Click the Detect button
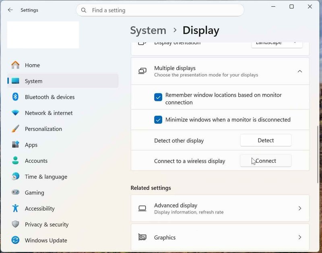This screenshot has width=322, height=253. click(266, 140)
